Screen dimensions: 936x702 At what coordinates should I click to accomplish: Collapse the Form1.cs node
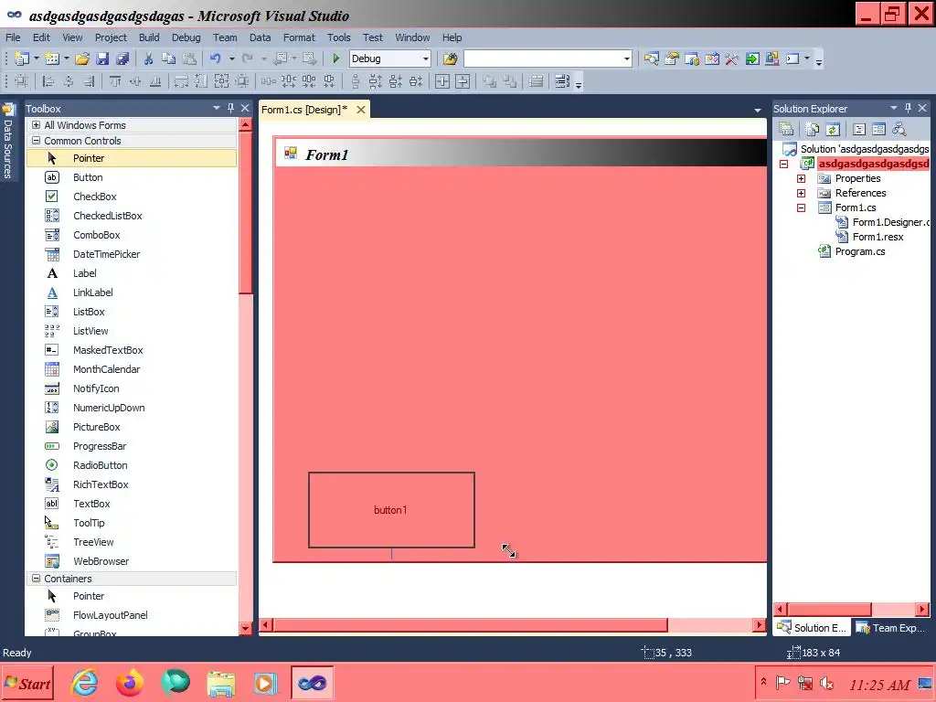[801, 207]
